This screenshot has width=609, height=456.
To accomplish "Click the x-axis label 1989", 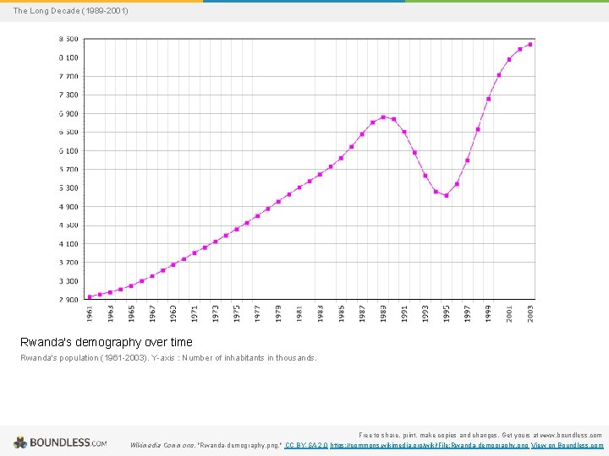I will tap(383, 313).
